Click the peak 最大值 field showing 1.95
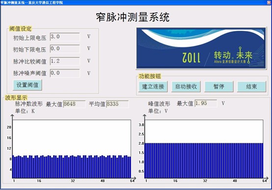The image size is (272, 190). click(x=206, y=104)
